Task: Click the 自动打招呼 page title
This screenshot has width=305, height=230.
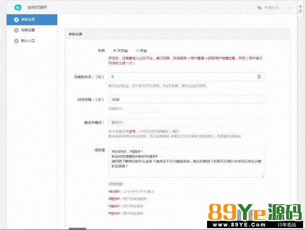Action: (x=37, y=8)
